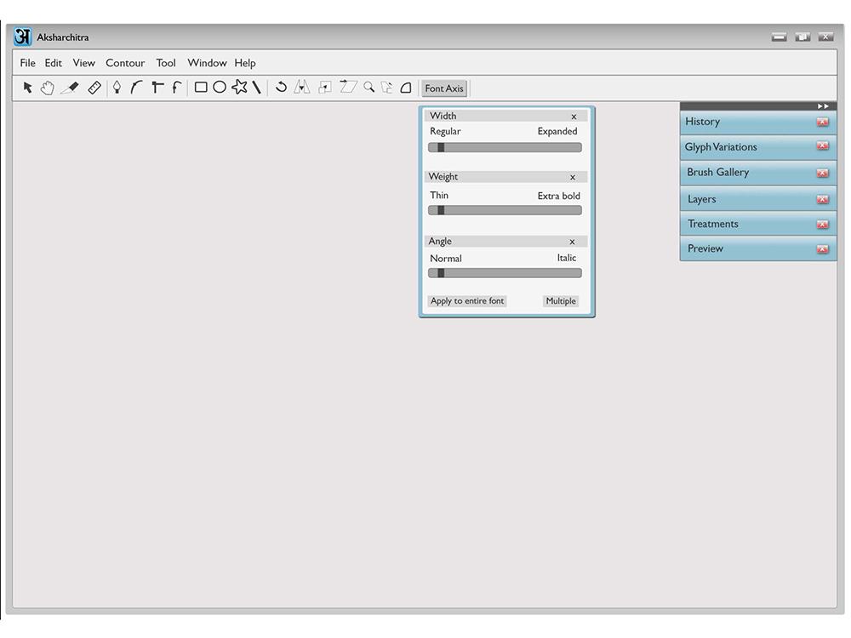The width and height of the screenshot is (851, 638).
Task: Click the 'Expanded' width label
Action: coord(557,131)
